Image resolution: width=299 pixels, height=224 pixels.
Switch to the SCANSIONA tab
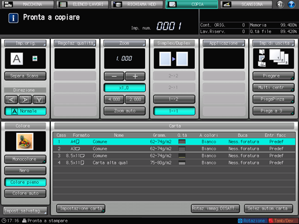tap(246, 4)
